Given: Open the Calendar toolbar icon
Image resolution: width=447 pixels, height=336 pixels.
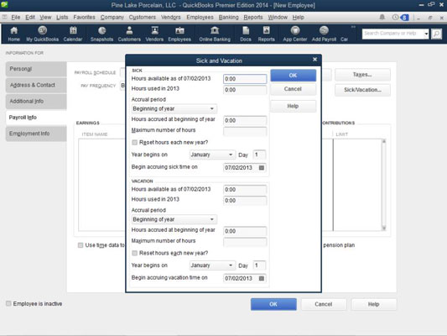Looking at the screenshot, I should 73,34.
